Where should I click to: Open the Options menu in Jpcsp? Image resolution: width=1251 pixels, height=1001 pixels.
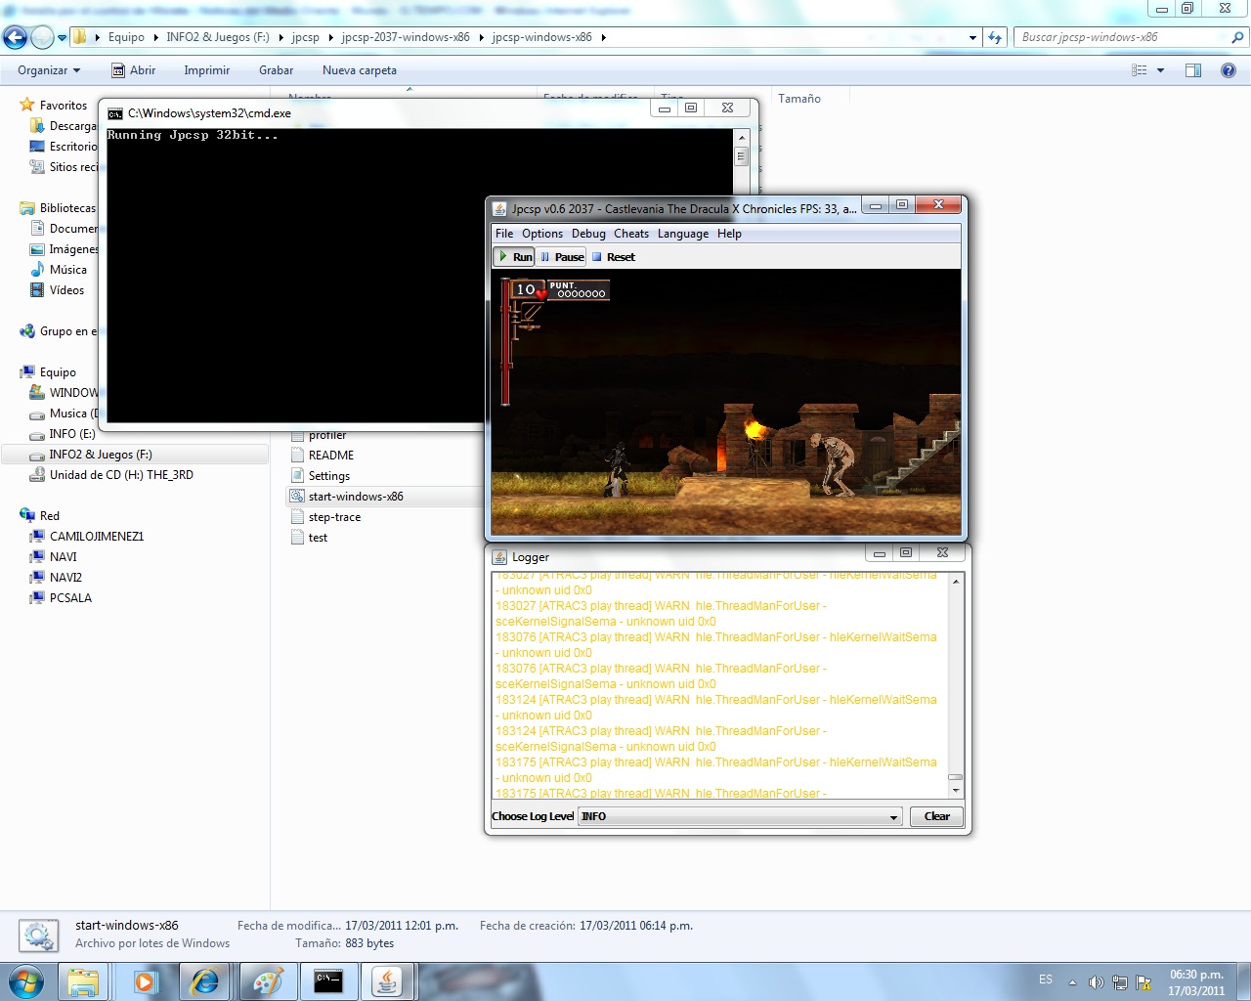click(542, 234)
